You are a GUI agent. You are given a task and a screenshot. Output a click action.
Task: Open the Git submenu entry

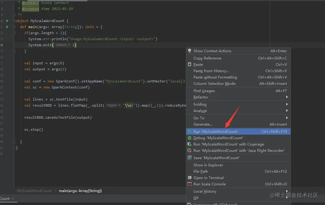click(238, 198)
